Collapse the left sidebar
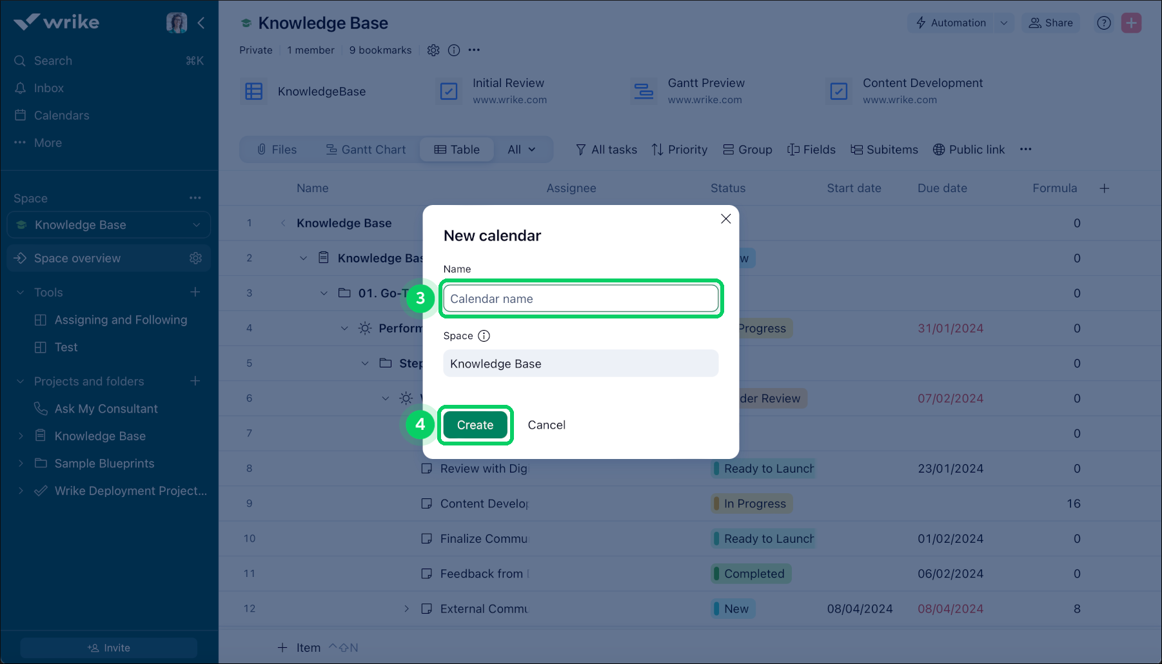The image size is (1162, 664). click(x=201, y=23)
